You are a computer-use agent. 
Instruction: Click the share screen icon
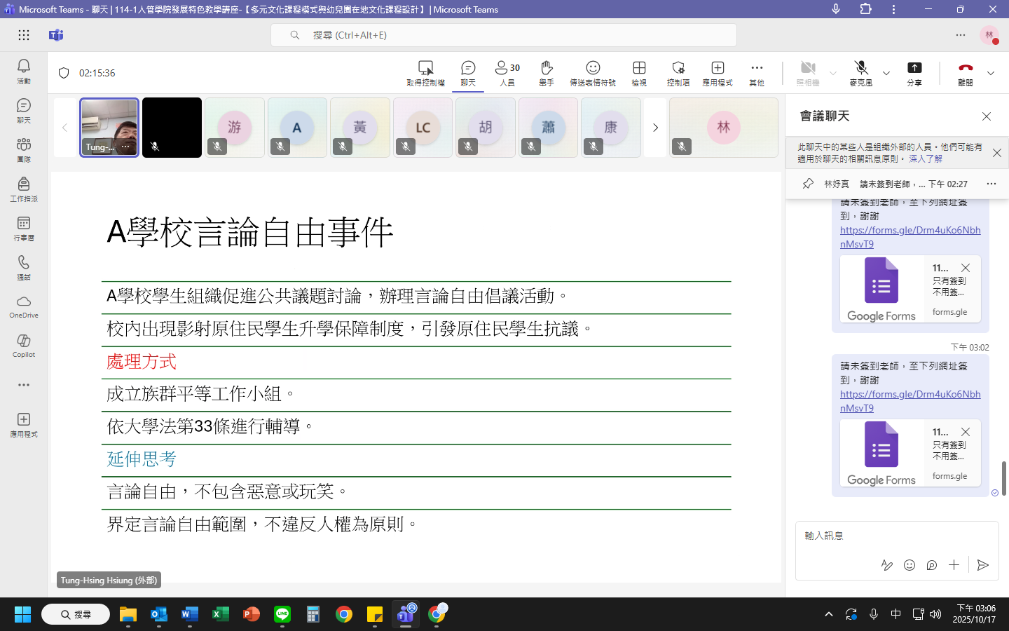(914, 72)
